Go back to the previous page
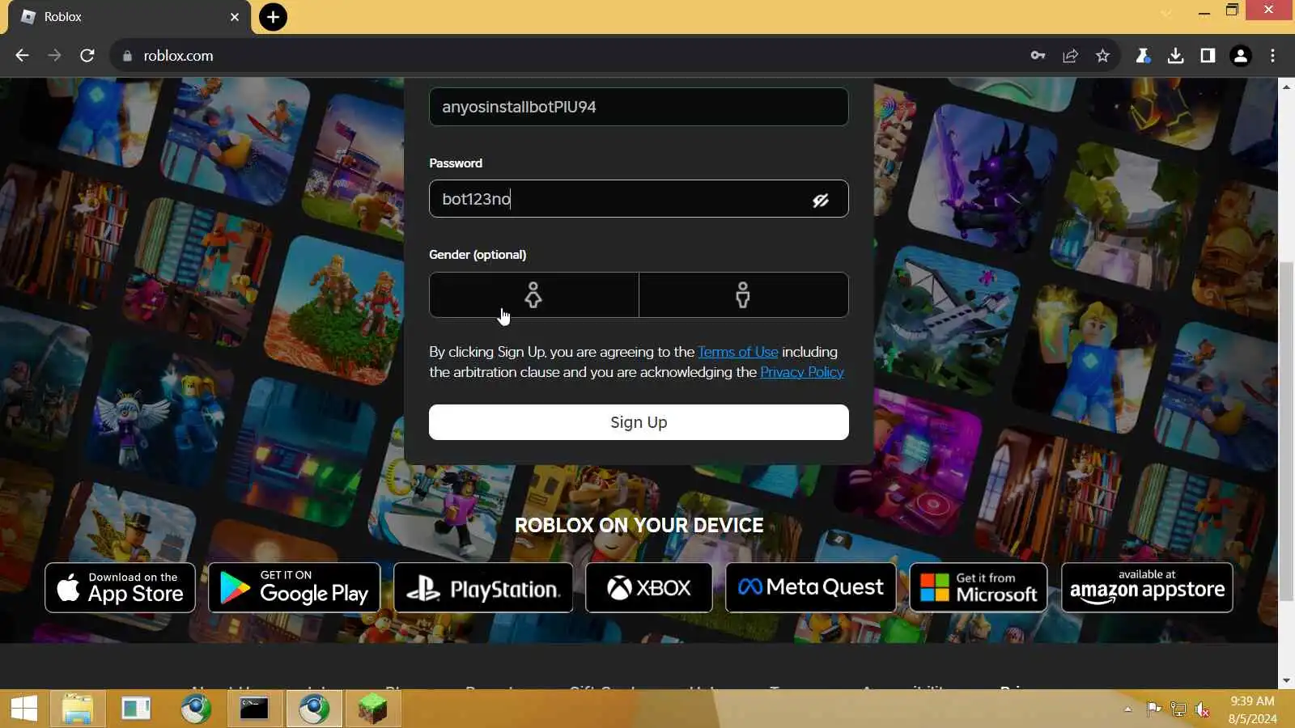This screenshot has width=1295, height=728. [x=22, y=56]
